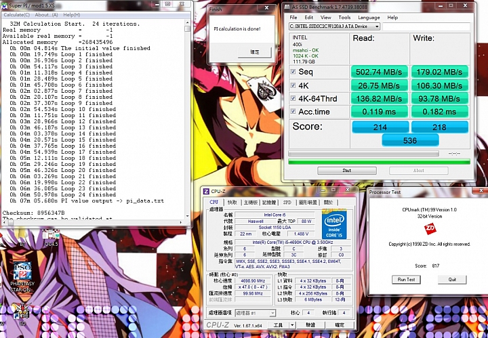The image size is (488, 338).
Task: Expand the tools dropdown arrow in CPU-Z
Action: pyautogui.click(x=292, y=325)
